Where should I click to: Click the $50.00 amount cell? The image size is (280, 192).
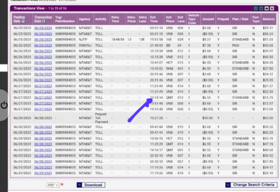point(208,118)
